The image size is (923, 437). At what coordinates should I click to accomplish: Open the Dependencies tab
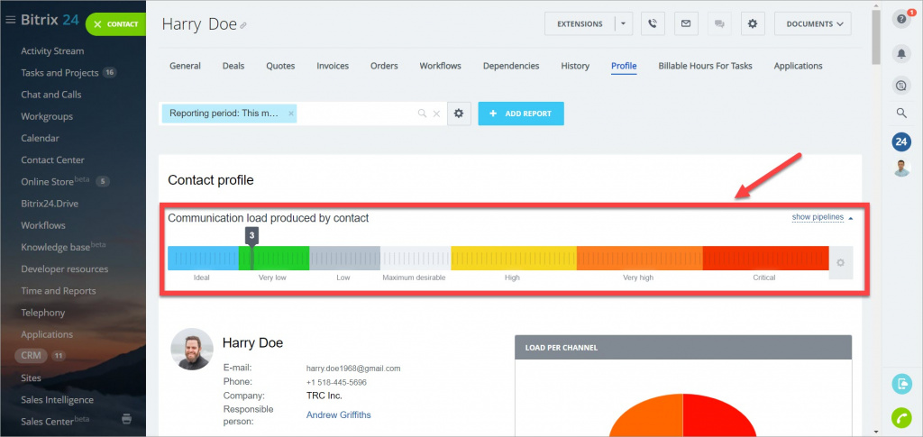coord(511,66)
